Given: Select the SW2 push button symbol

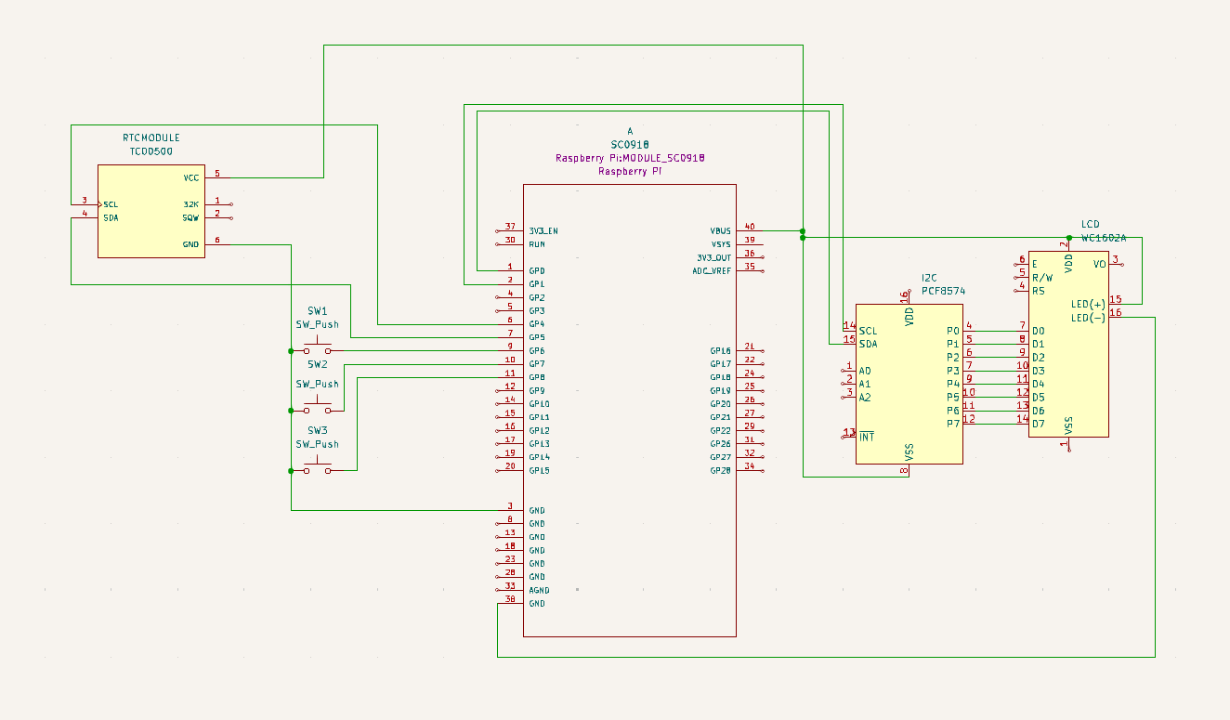Looking at the screenshot, I should pos(317,408).
